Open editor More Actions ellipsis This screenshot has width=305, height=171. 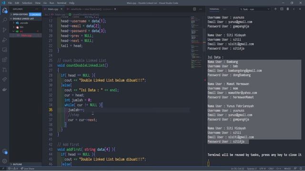200,9
